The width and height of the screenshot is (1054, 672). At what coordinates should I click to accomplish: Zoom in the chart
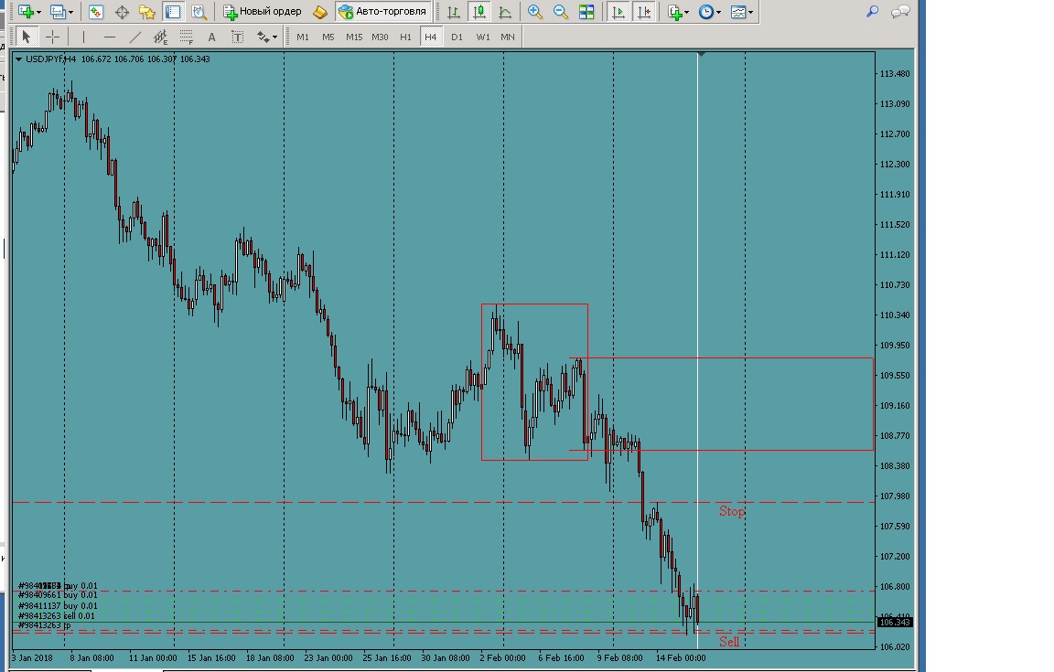pos(535,11)
